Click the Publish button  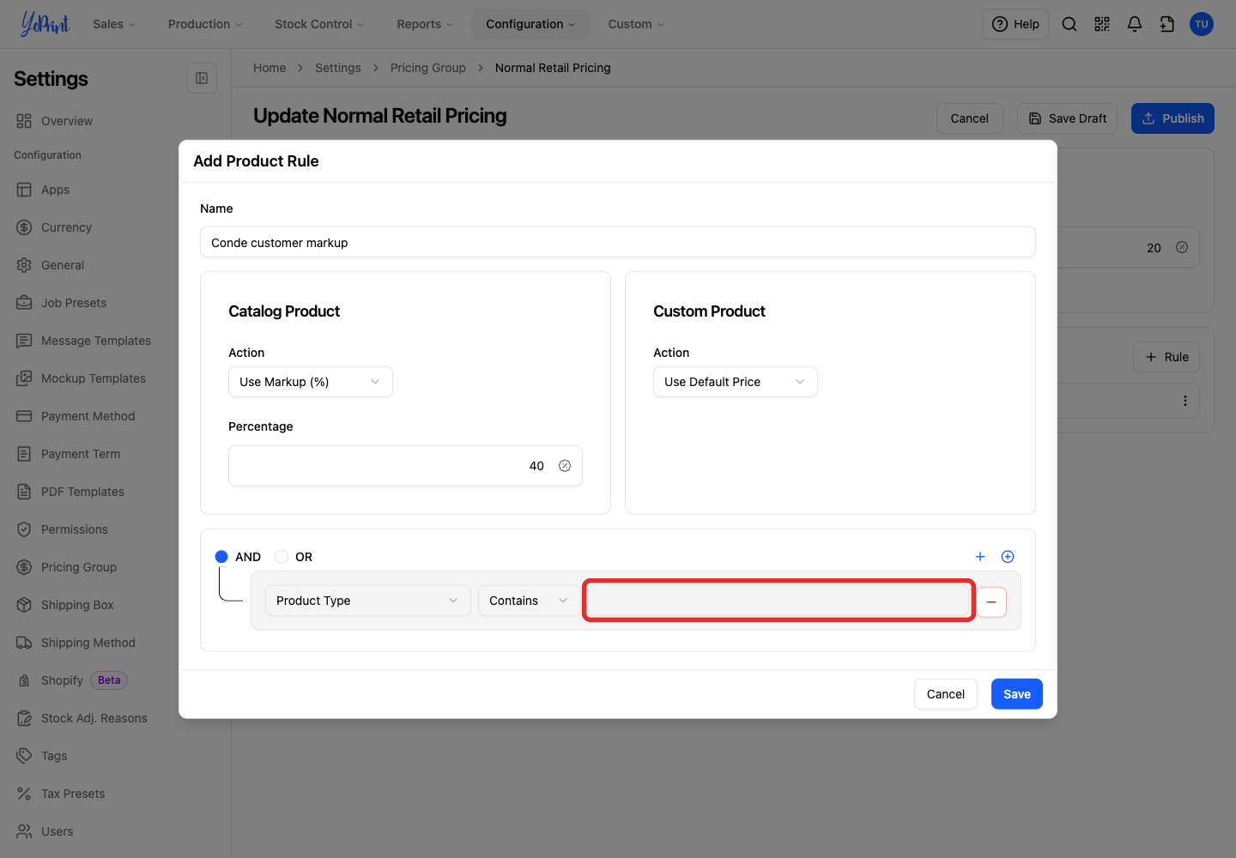[1172, 118]
